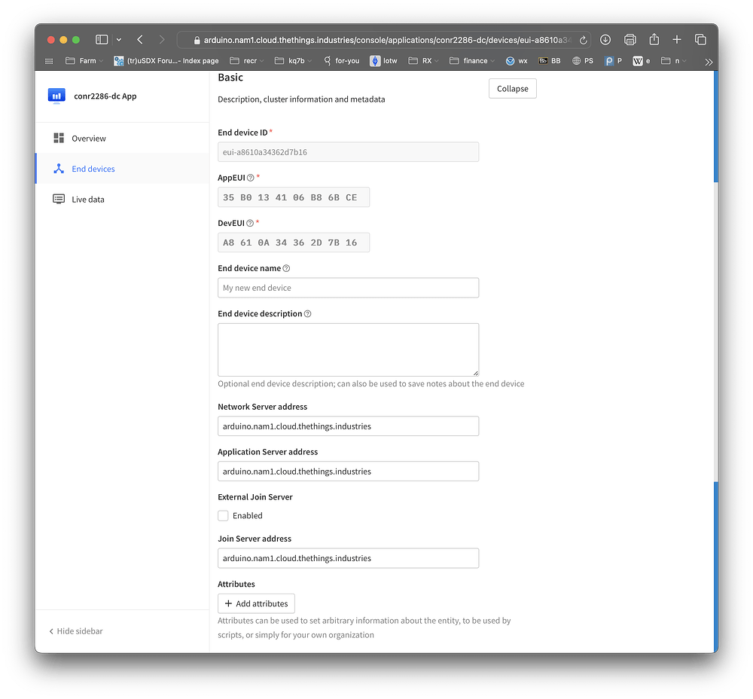Show the tab overview

coord(700,39)
